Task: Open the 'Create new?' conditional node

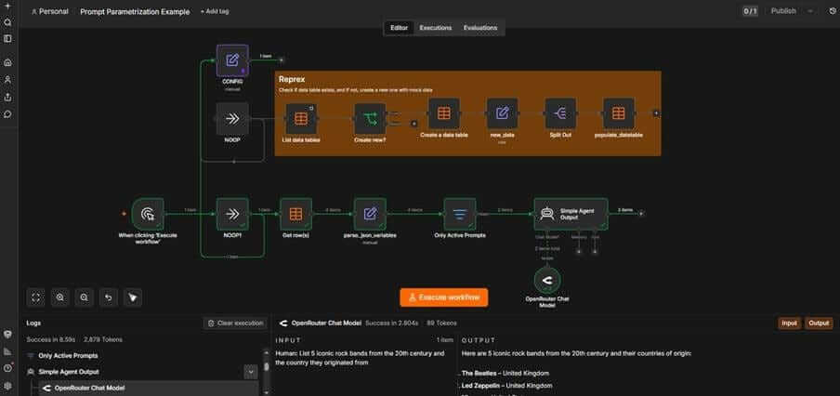Action: click(x=370, y=118)
